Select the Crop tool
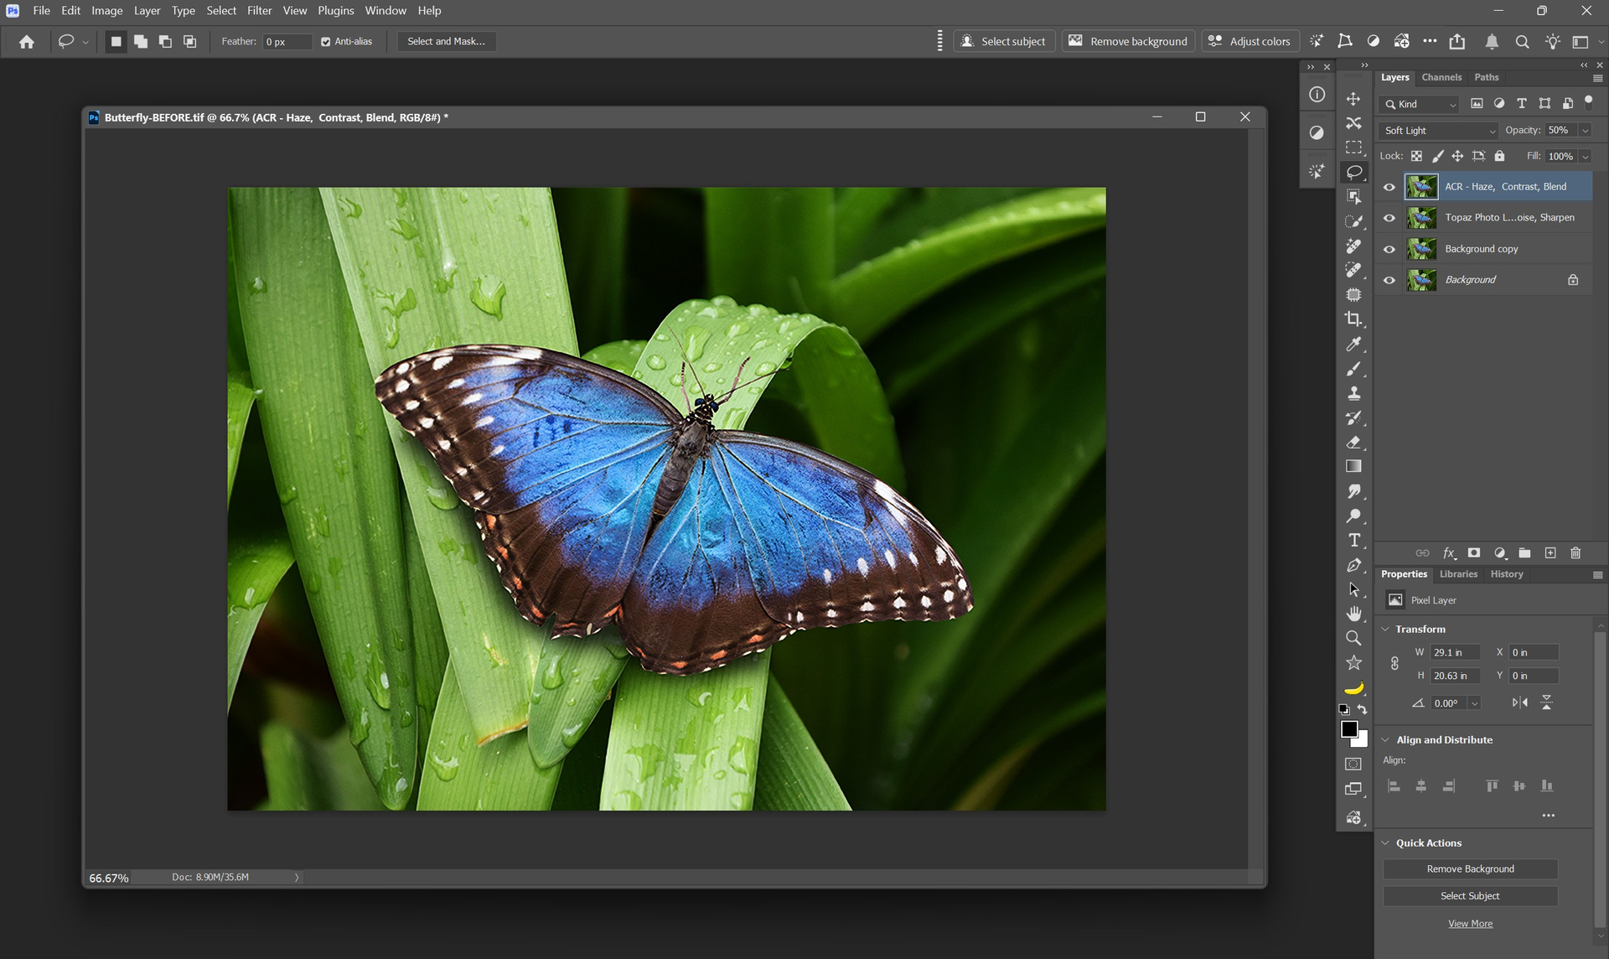This screenshot has width=1609, height=959. [1353, 319]
